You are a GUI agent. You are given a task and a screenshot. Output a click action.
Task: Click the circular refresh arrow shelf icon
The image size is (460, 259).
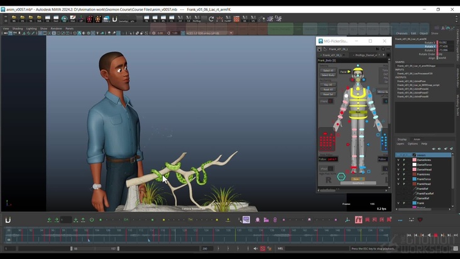[211, 19]
